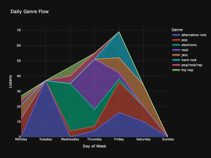Toggle pop trace in legend
The image size is (211, 158).
coord(180,40)
